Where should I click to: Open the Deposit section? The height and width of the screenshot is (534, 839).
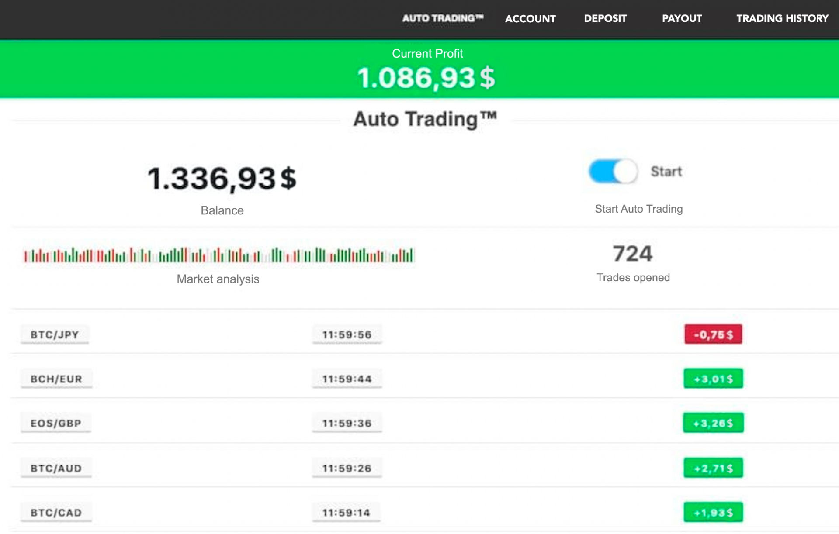(605, 18)
